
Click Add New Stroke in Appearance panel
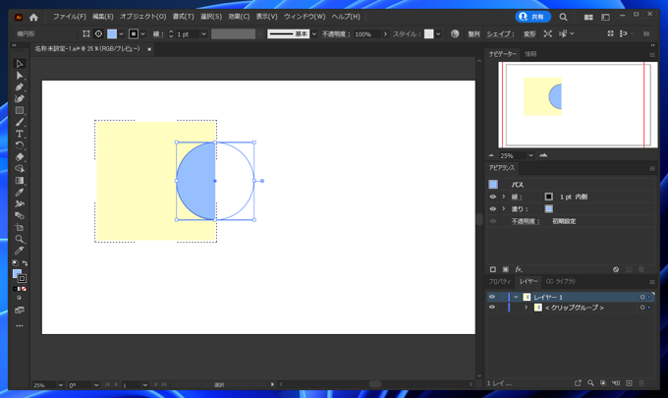pyautogui.click(x=493, y=269)
